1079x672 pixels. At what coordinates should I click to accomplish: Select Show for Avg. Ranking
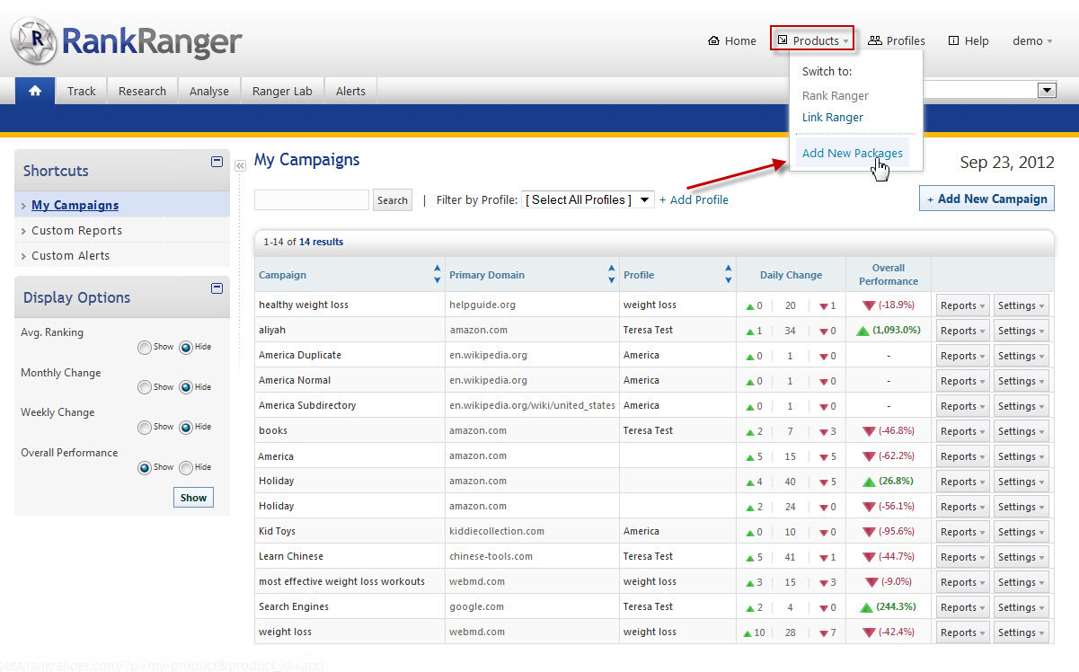[x=145, y=348]
